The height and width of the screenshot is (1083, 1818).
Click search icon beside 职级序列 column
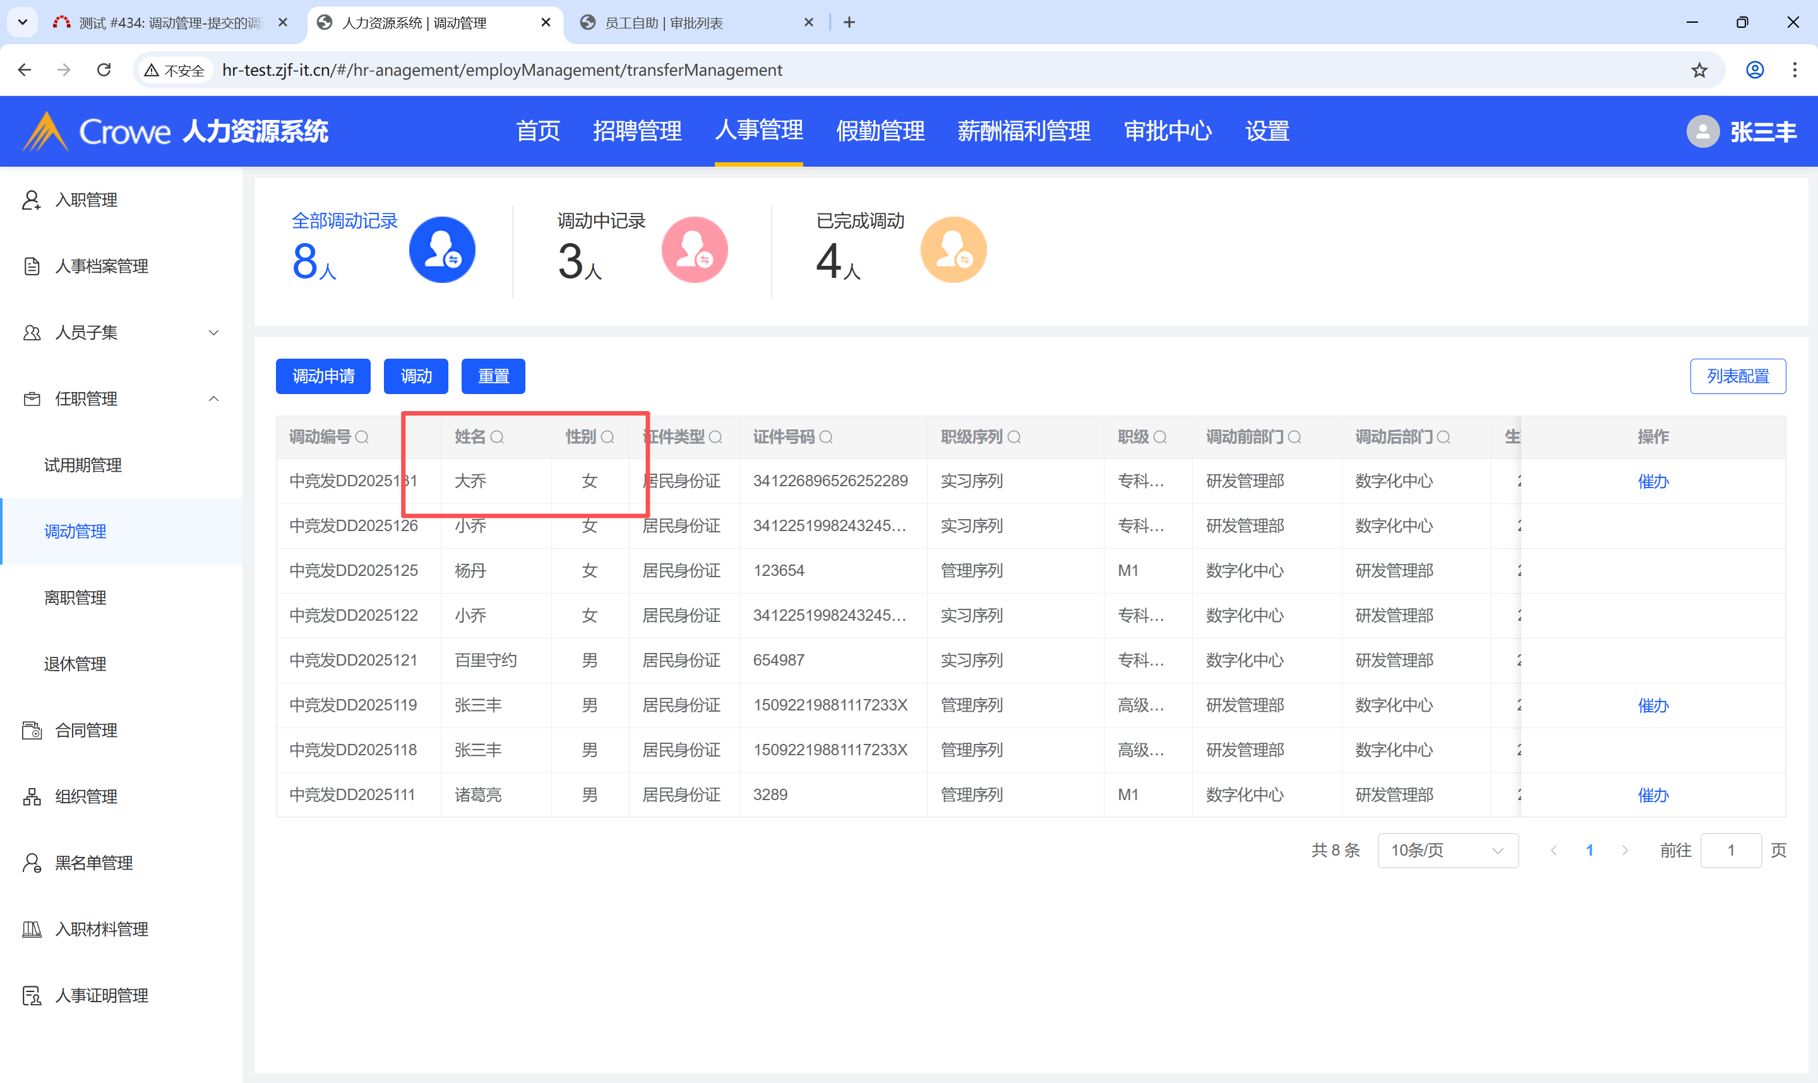point(1014,437)
